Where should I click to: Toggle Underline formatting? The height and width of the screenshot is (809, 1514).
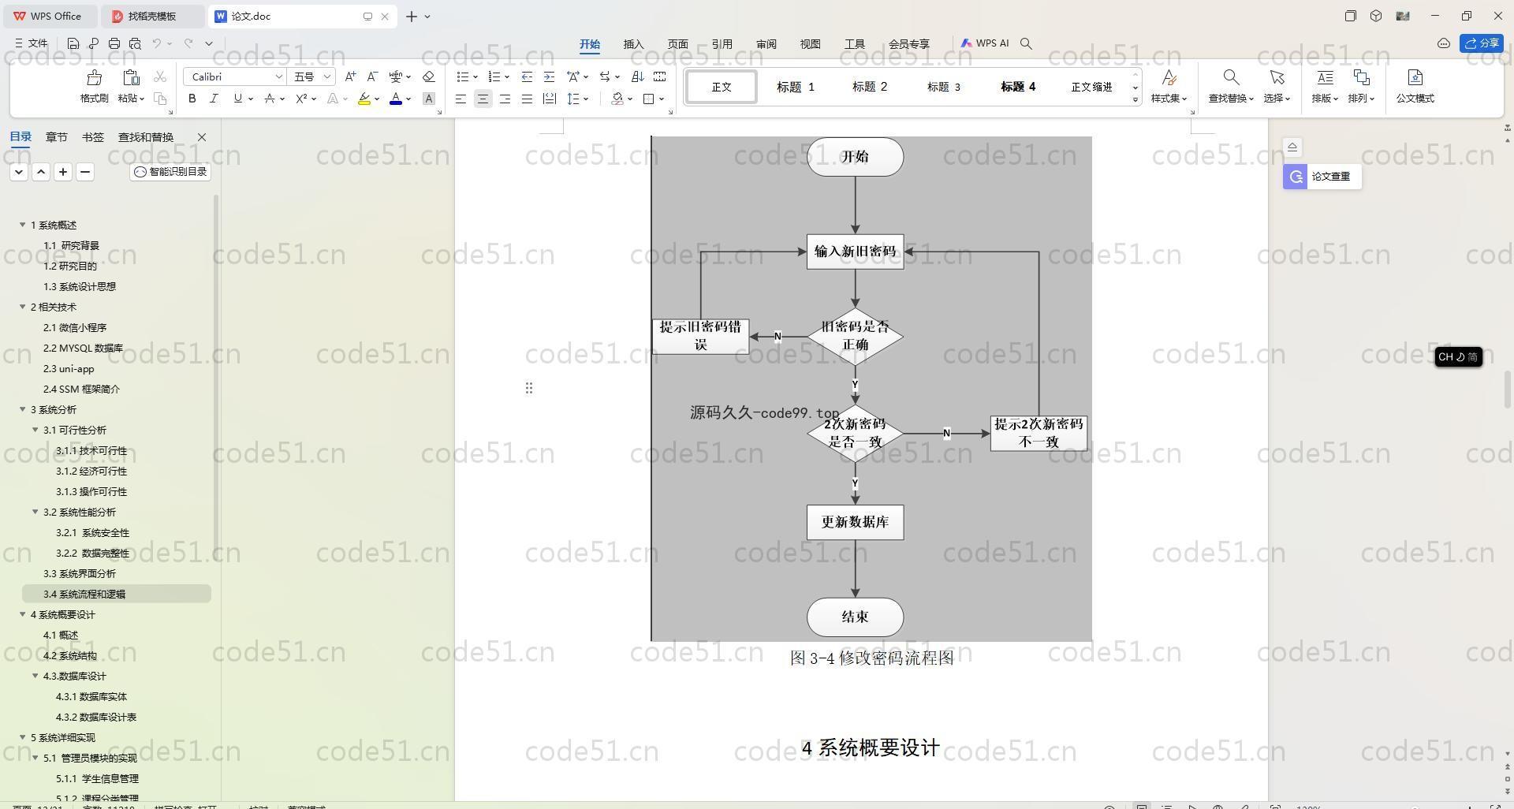[237, 99]
